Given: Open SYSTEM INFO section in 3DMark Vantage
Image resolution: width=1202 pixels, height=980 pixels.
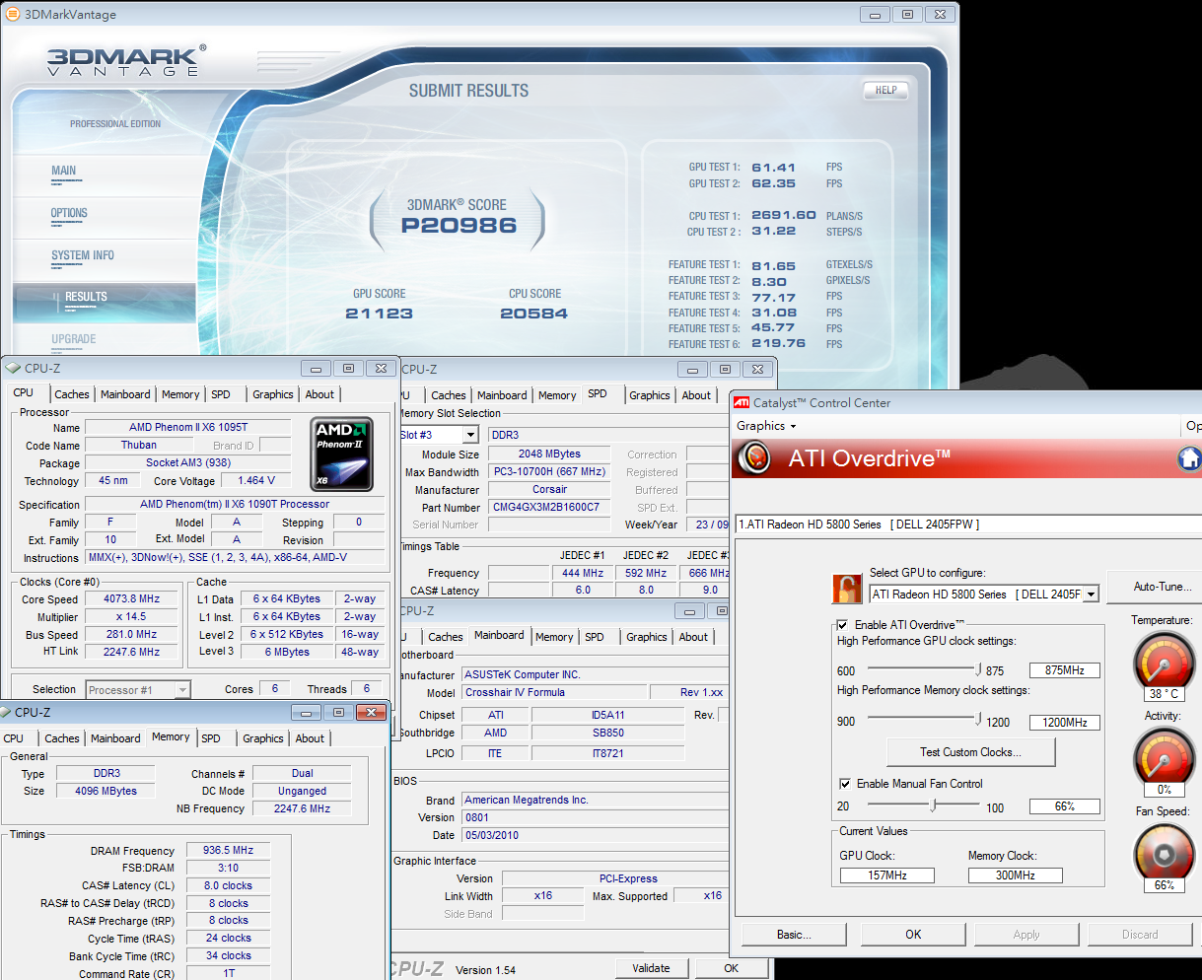Looking at the screenshot, I should coord(83,255).
